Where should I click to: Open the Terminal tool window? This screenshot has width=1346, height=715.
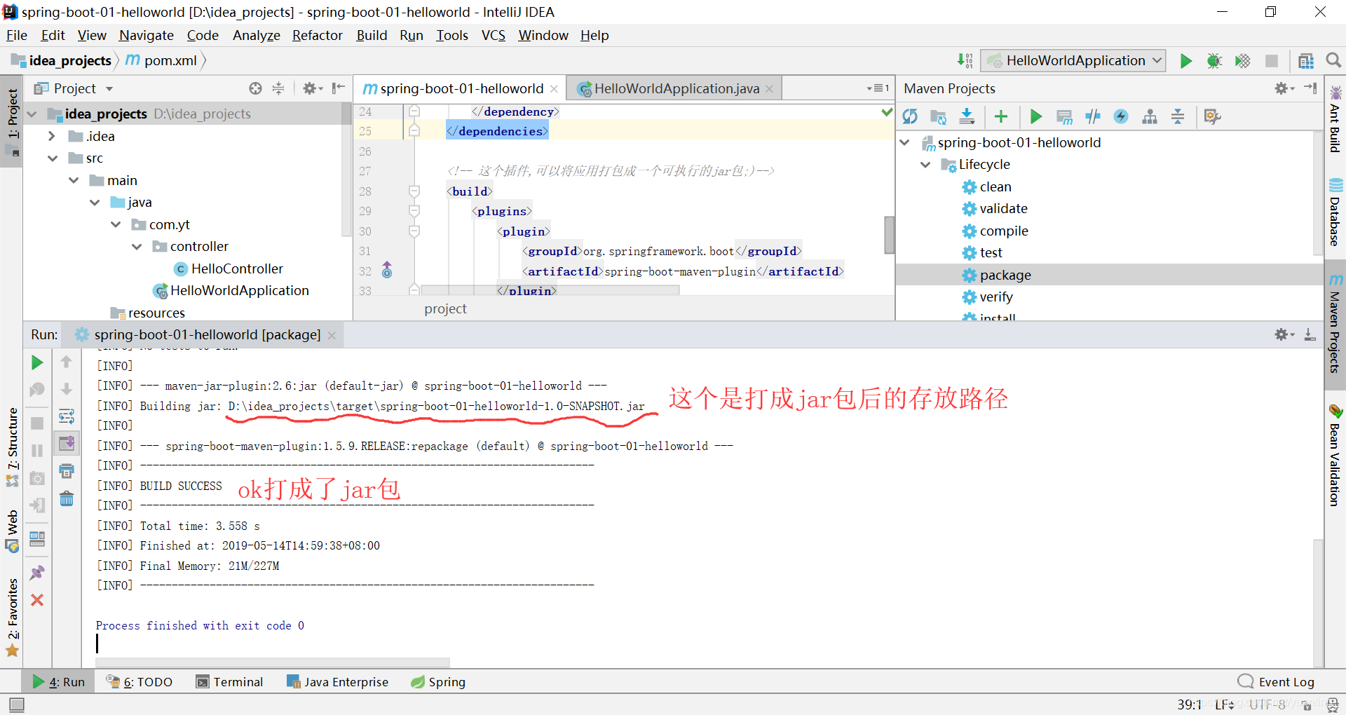tap(230, 682)
